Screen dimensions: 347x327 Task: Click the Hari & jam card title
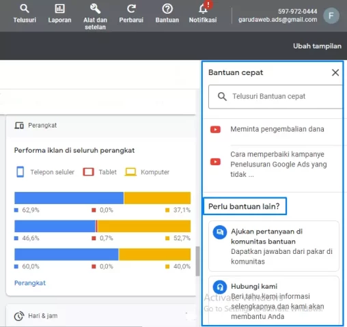tap(43, 316)
